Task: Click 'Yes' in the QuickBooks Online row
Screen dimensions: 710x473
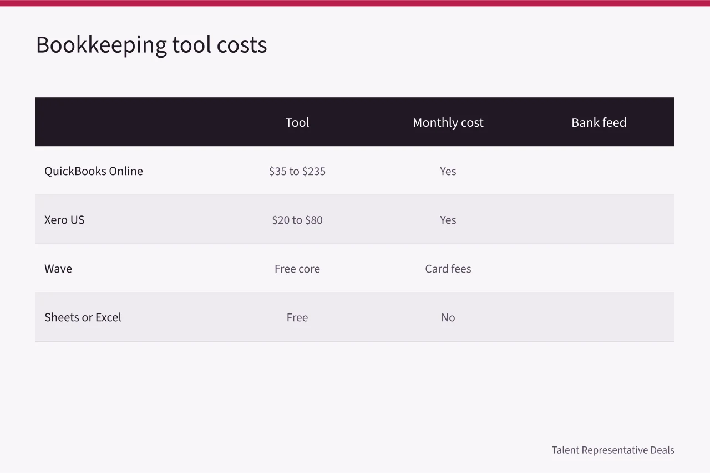Action: (448, 171)
